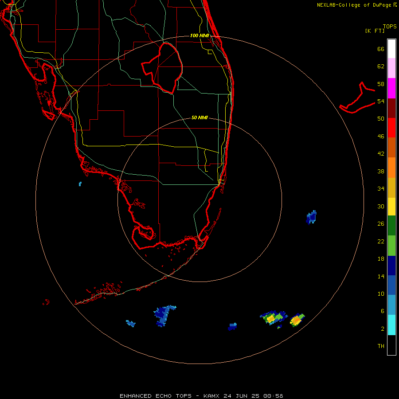The width and height of the screenshot is (399, 399).
Task: Click the "66" legend value
Action: point(381,49)
